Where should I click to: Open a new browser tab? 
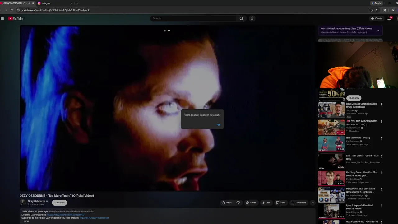click(77, 3)
